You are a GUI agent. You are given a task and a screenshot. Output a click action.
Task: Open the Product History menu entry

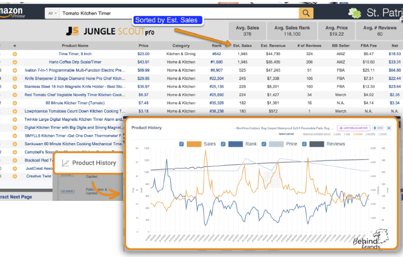point(89,163)
